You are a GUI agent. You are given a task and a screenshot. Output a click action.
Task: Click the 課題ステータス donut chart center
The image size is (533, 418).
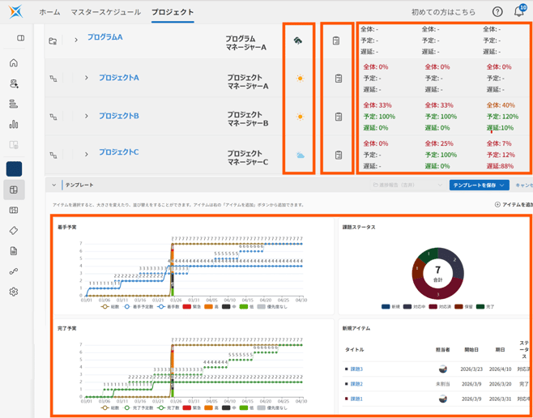[438, 273]
